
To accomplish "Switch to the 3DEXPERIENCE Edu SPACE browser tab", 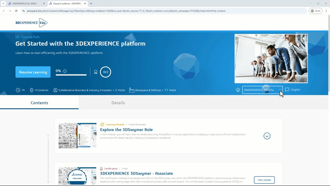I will pyautogui.click(x=24, y=3).
